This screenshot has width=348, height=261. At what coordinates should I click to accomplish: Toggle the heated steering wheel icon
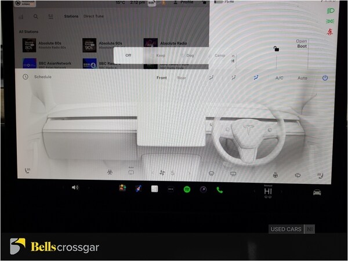point(275,175)
